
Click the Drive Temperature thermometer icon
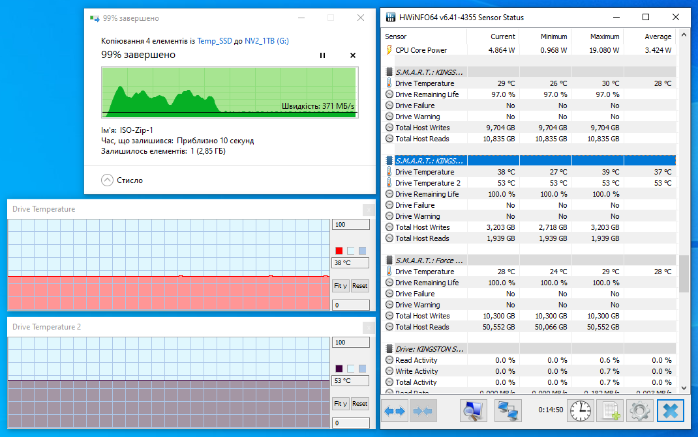pos(390,83)
